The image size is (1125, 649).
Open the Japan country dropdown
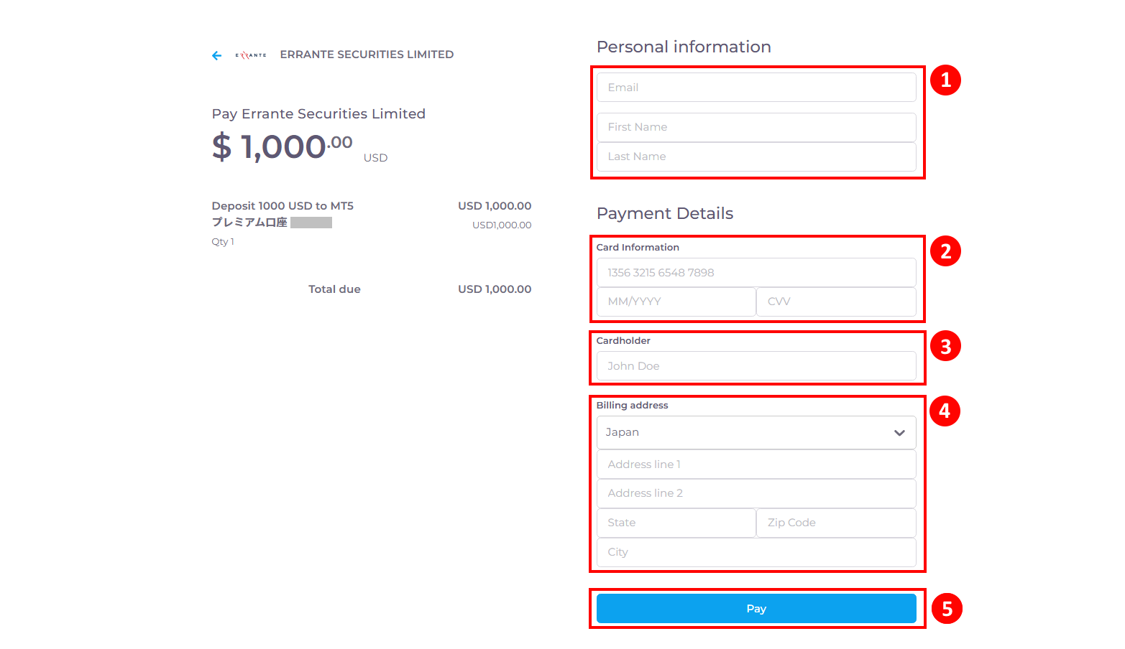pos(748,432)
